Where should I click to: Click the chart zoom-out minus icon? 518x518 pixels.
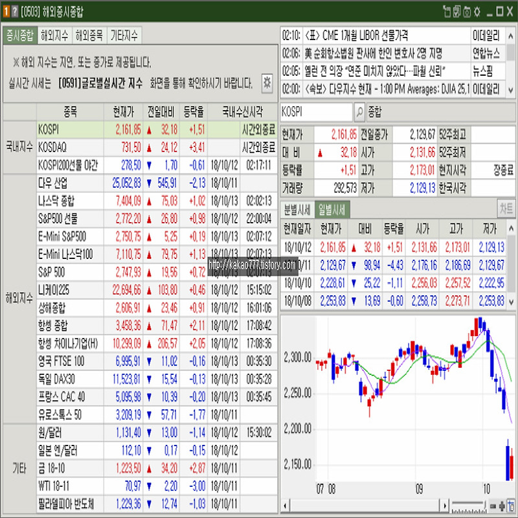pos(493,504)
